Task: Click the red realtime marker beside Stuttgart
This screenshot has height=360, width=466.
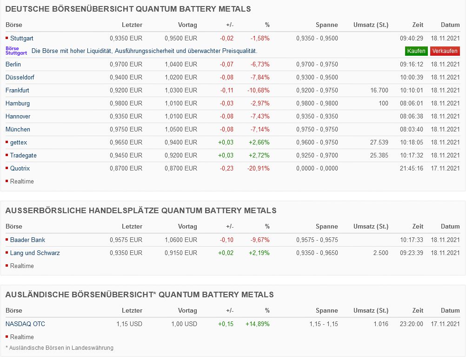Action: click(x=7, y=38)
